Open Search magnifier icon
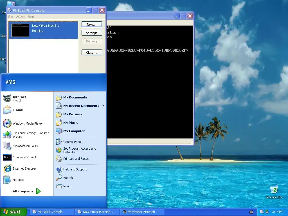This screenshot has width=288, height=216. (x=59, y=178)
